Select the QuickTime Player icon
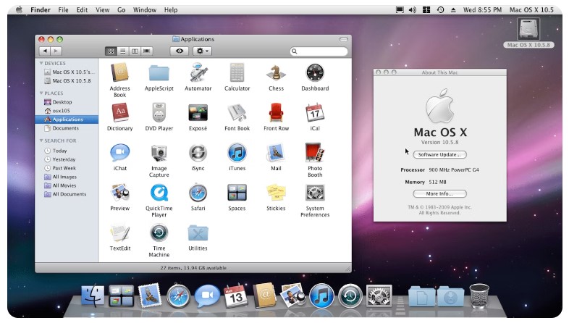 click(159, 193)
